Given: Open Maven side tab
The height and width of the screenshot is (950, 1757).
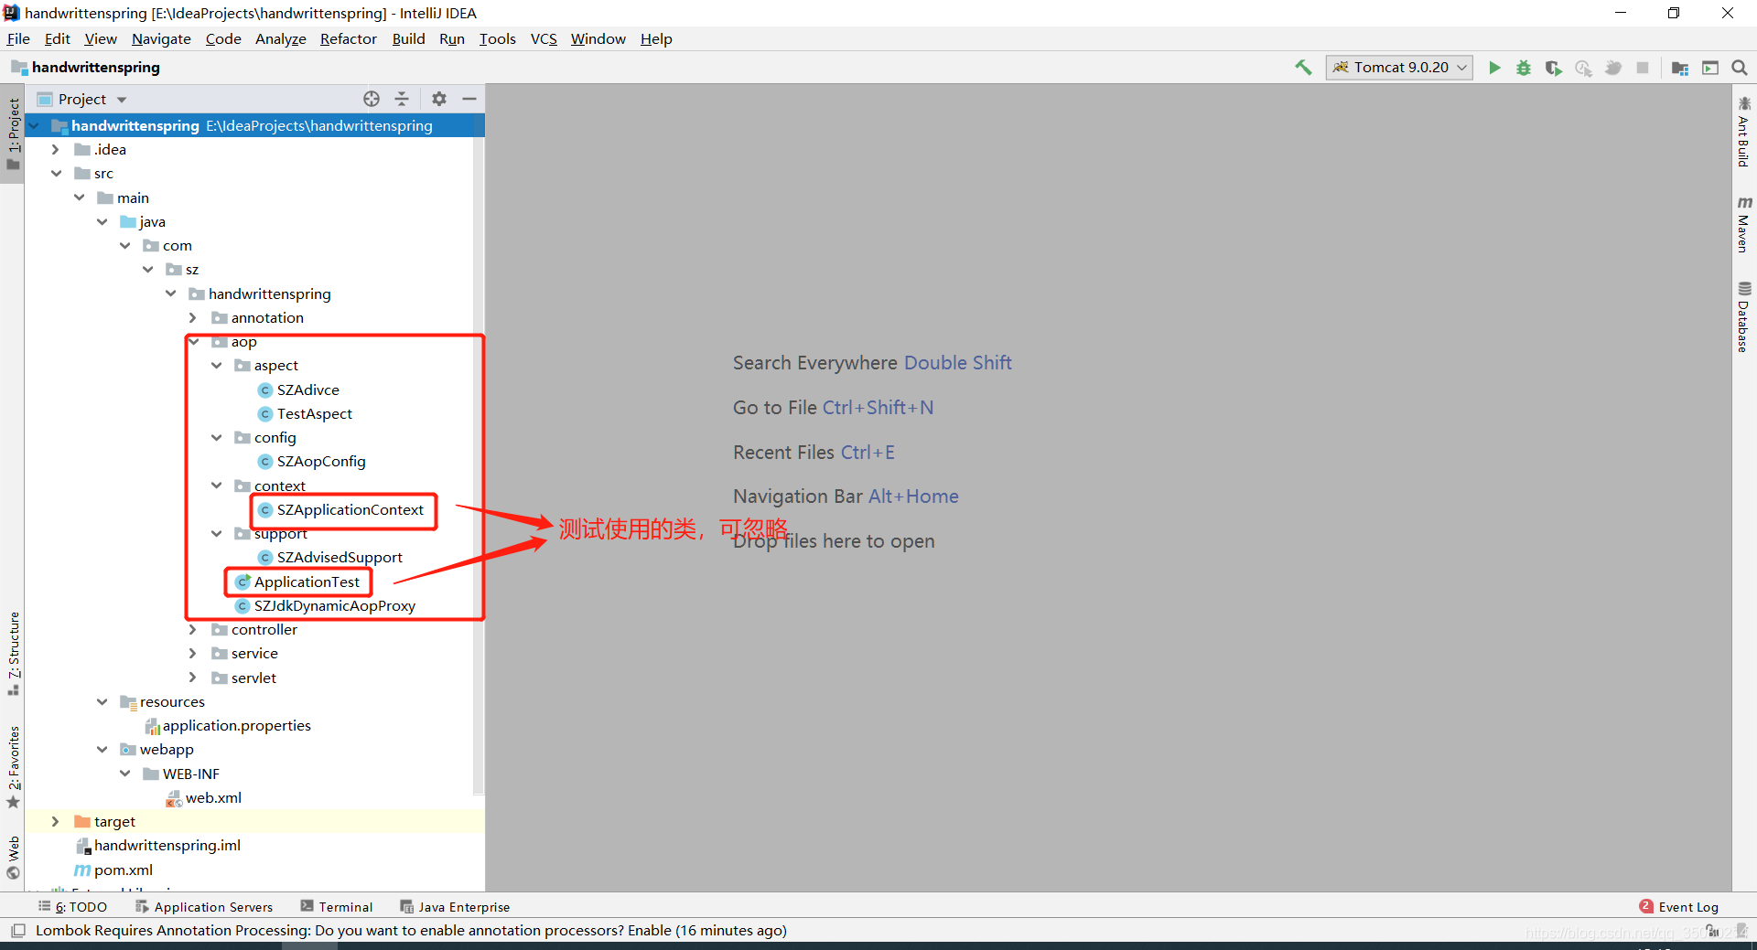Looking at the screenshot, I should click(x=1744, y=223).
